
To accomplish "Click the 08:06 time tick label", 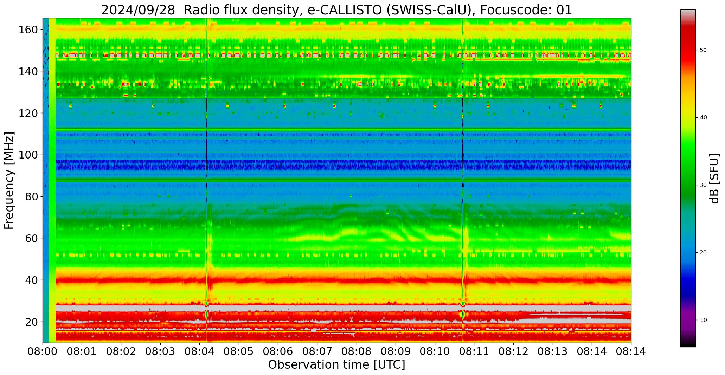I will [278, 352].
